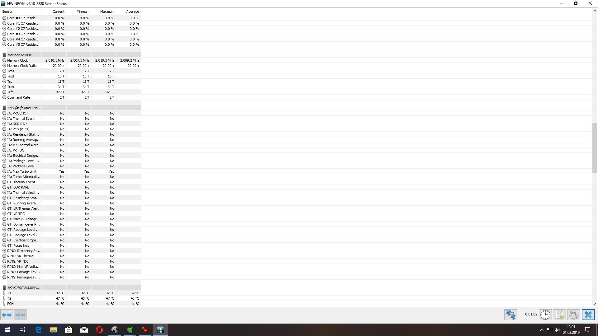Expand the sensor layout with the outward arrows button
598x336 pixels.
click(x=7, y=315)
